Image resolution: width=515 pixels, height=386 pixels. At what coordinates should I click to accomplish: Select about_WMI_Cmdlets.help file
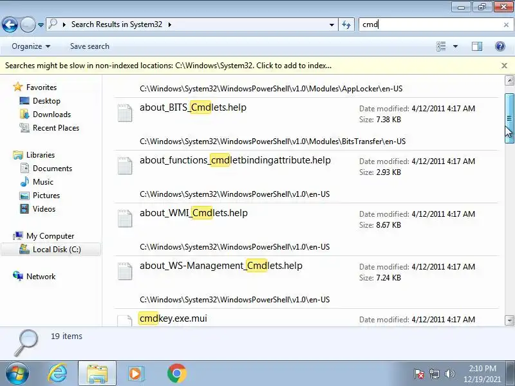(x=194, y=213)
